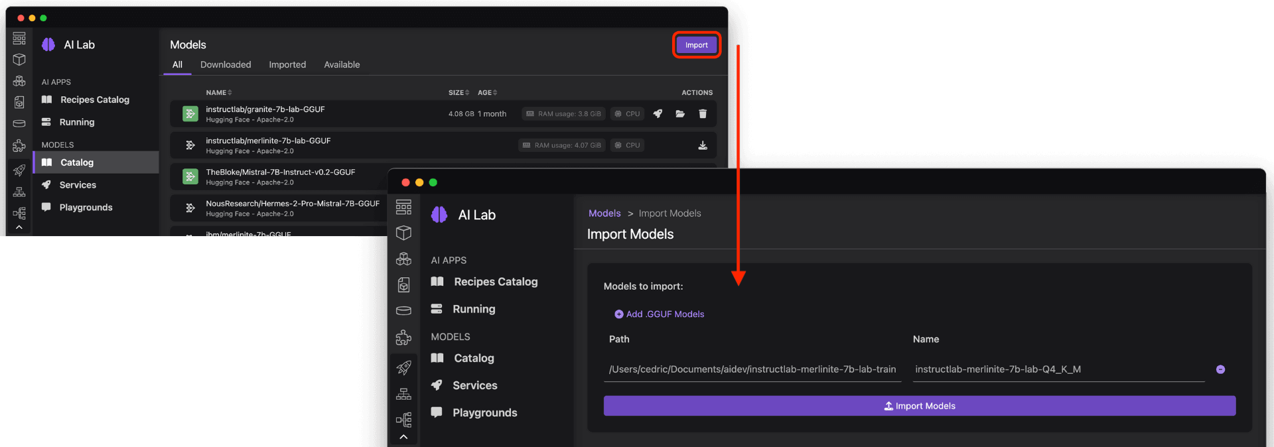Sort the models list by Age column
The height and width of the screenshot is (447, 1274).
click(x=487, y=93)
